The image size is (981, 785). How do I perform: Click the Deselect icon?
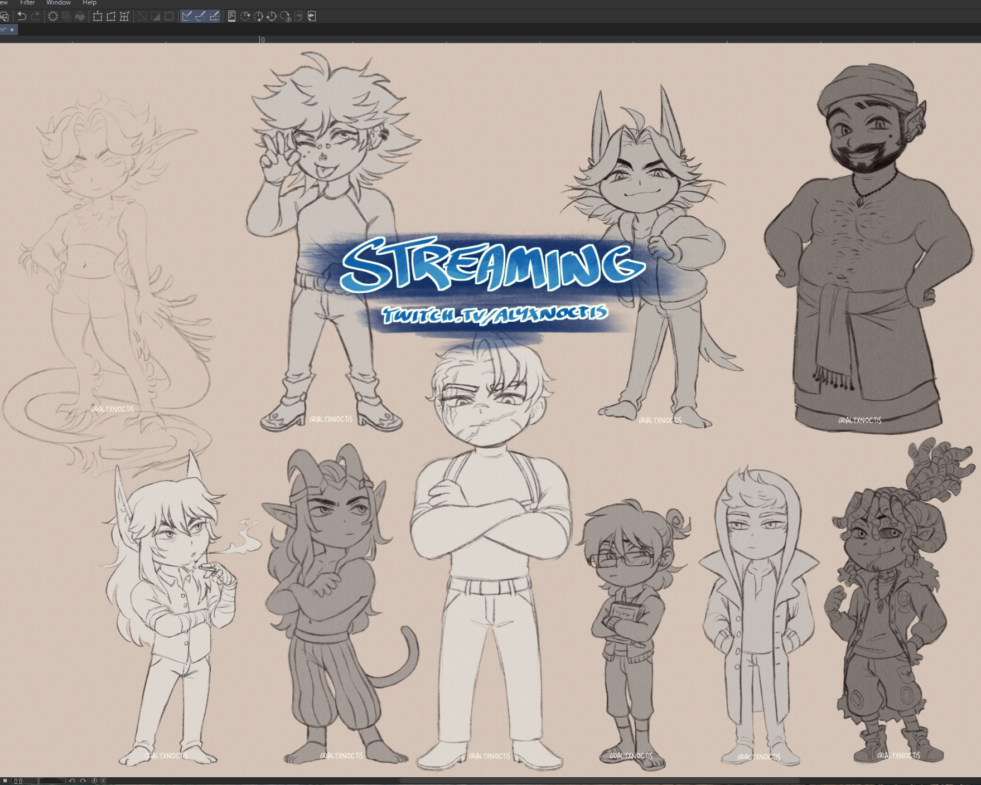(x=142, y=16)
